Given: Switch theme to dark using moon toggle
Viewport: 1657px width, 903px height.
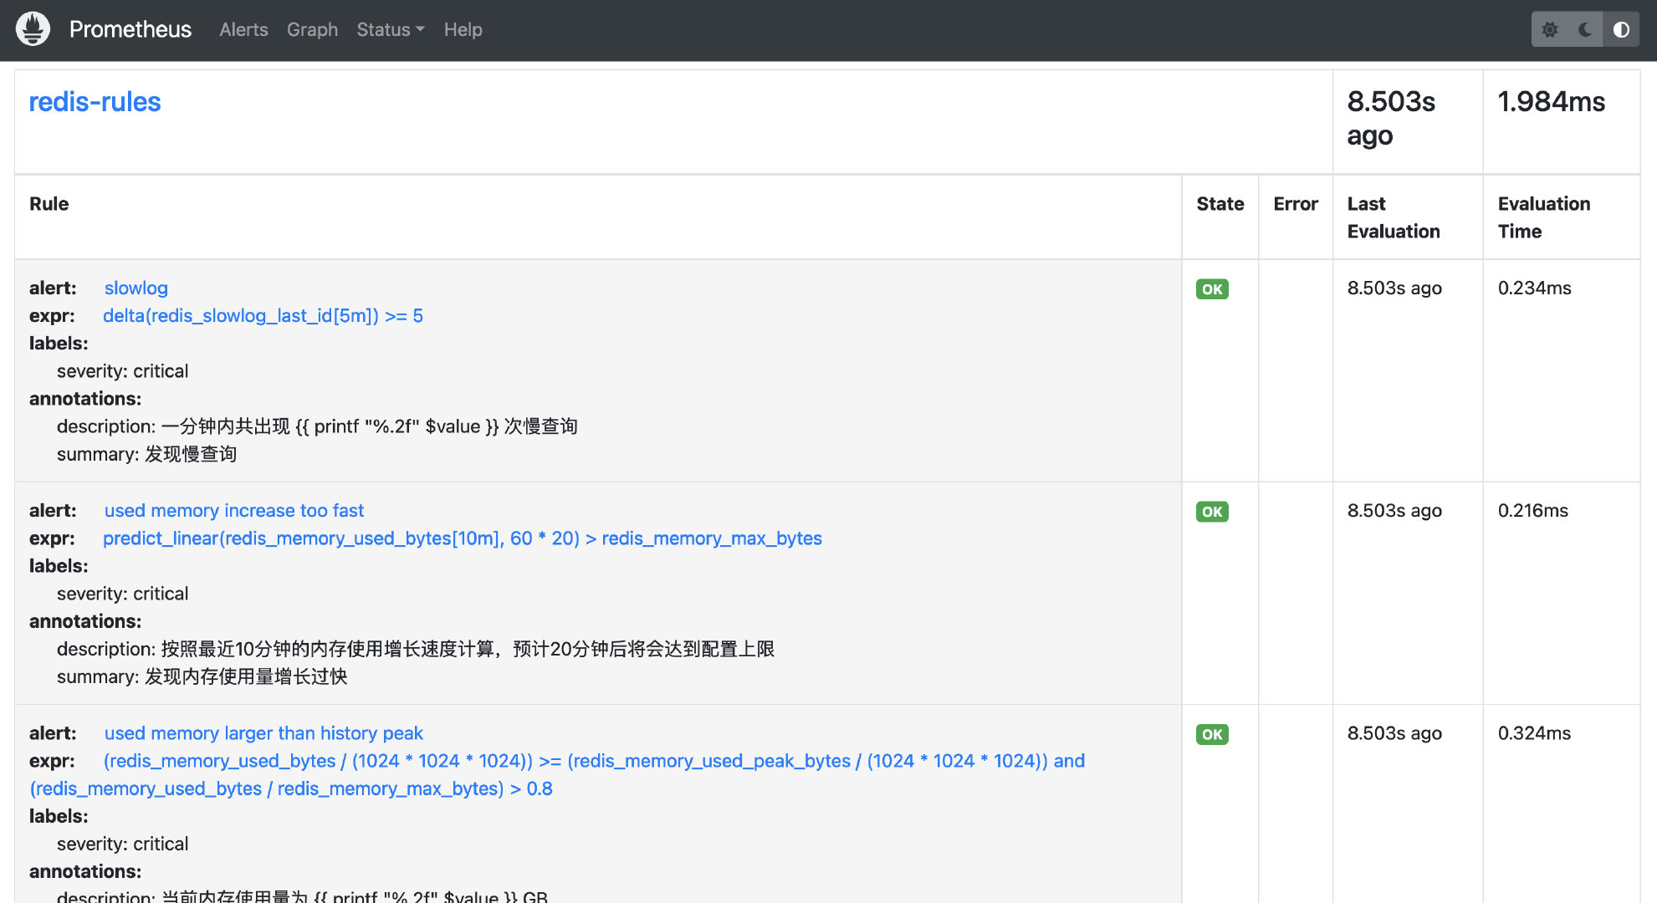Looking at the screenshot, I should pyautogui.click(x=1586, y=28).
